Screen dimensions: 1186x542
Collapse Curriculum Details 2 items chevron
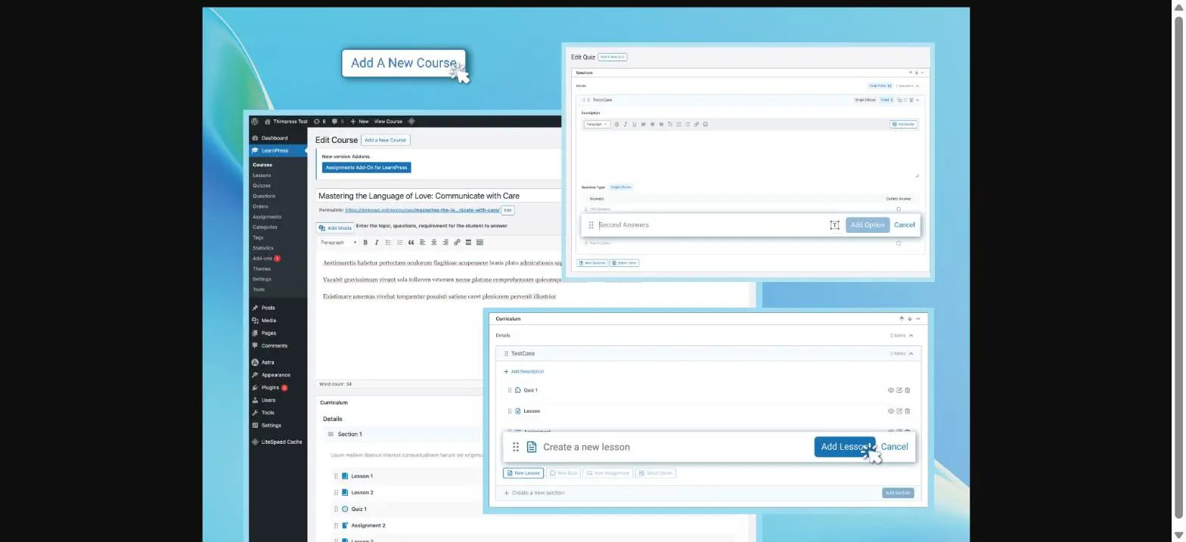coord(911,336)
